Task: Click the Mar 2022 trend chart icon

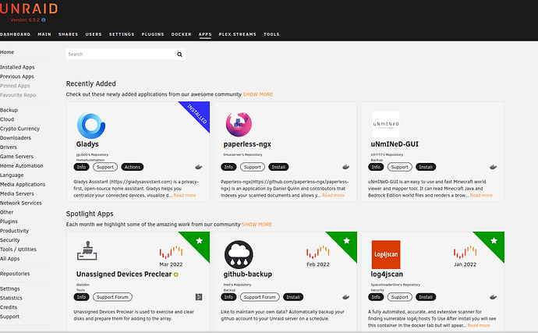Action: click(171, 253)
